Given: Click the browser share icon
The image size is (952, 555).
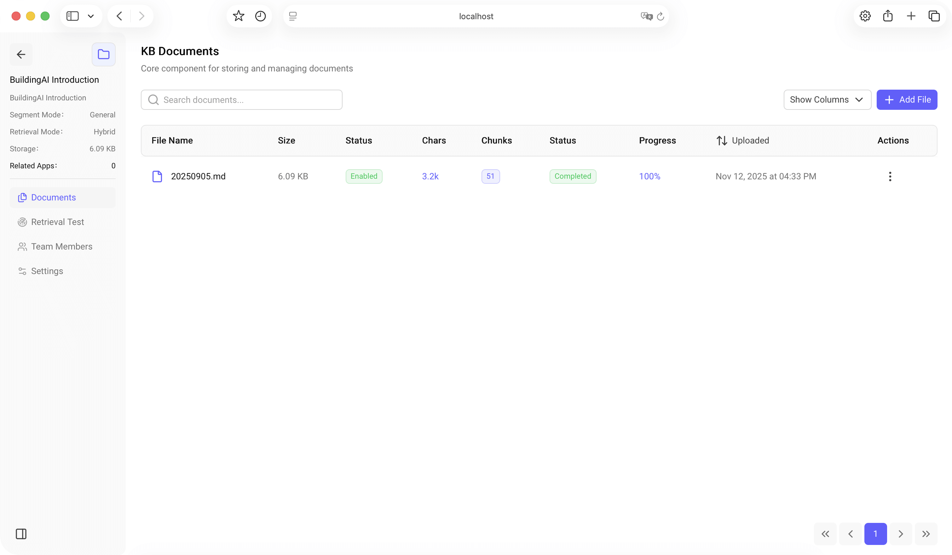Looking at the screenshot, I should pos(888,16).
